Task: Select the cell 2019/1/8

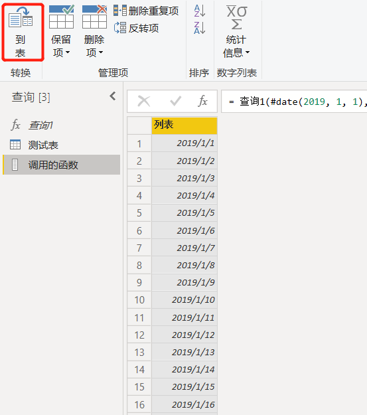Action: (x=184, y=265)
